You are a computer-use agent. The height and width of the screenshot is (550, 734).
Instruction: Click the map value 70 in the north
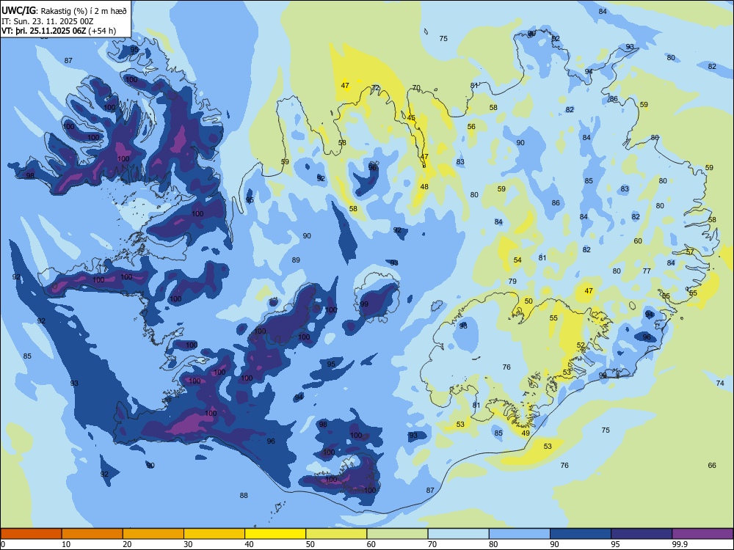coord(416,87)
